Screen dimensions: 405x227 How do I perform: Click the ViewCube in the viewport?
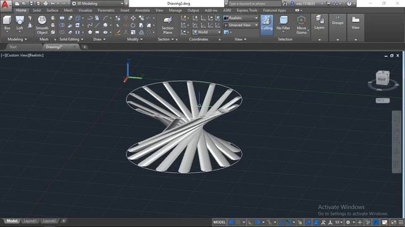[x=382, y=78]
